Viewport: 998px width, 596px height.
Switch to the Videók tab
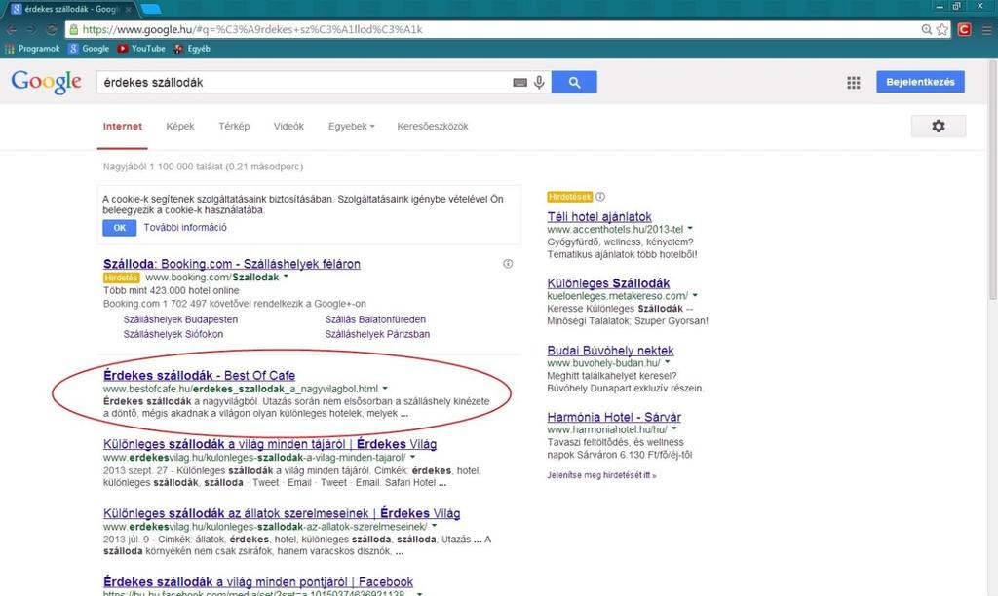coord(288,126)
